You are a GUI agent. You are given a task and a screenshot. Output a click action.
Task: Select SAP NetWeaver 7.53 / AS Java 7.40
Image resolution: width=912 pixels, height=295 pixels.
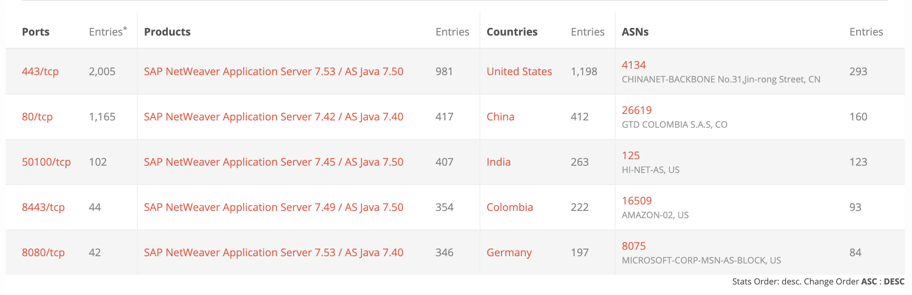tap(274, 253)
